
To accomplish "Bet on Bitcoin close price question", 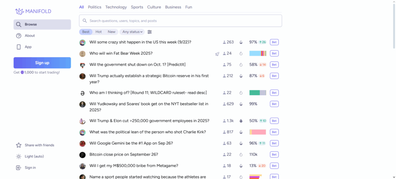I will 274,155.
